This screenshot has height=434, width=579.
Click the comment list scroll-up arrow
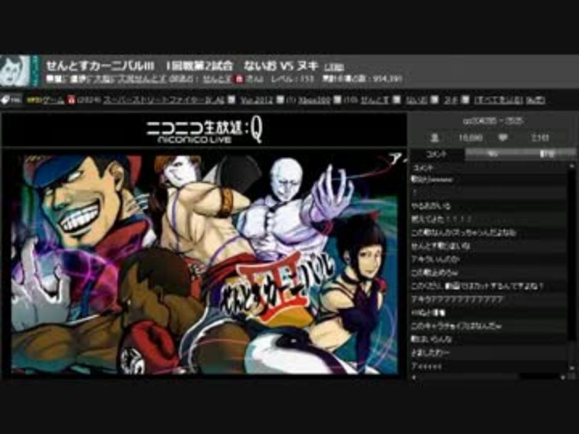point(572,166)
